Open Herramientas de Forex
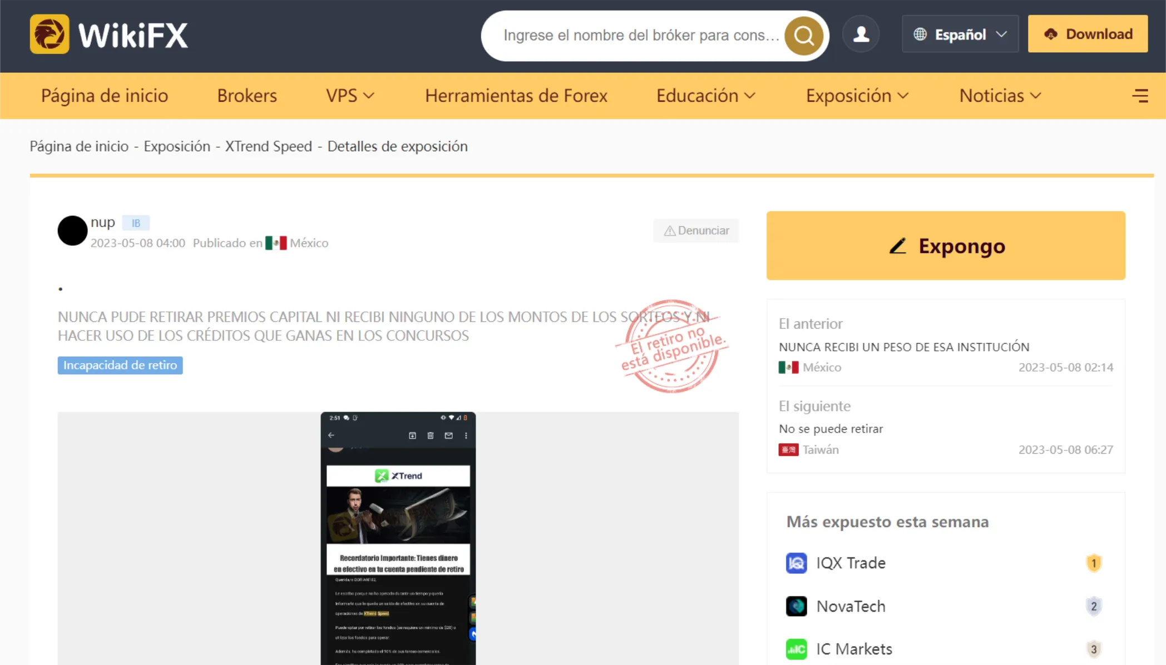The height and width of the screenshot is (665, 1166). (x=516, y=96)
